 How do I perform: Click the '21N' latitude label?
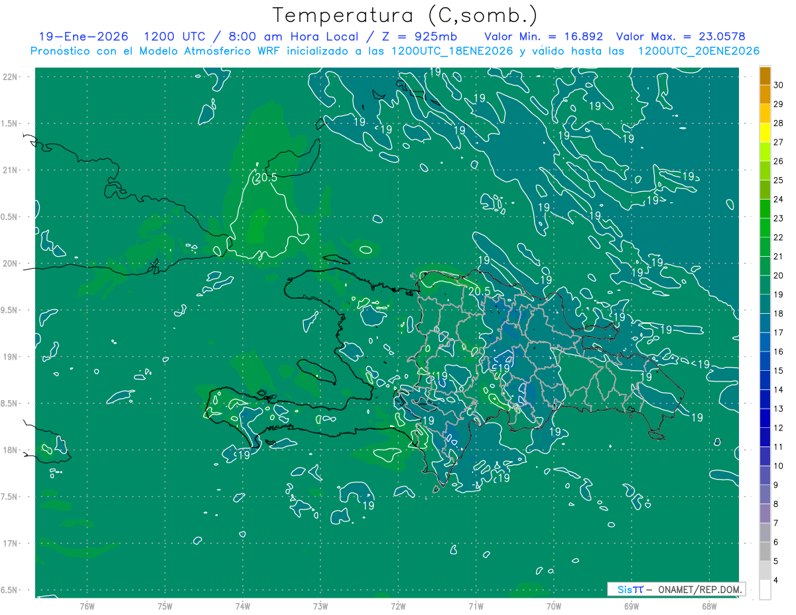(10, 171)
